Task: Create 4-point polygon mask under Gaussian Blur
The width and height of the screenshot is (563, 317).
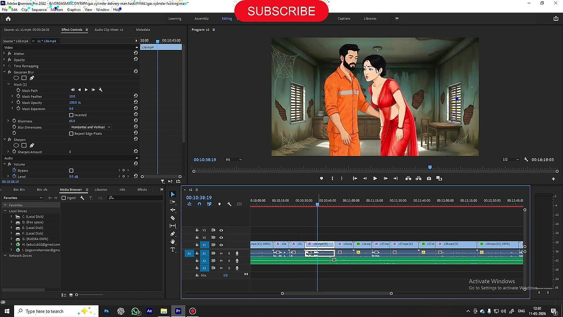Action: click(x=24, y=78)
